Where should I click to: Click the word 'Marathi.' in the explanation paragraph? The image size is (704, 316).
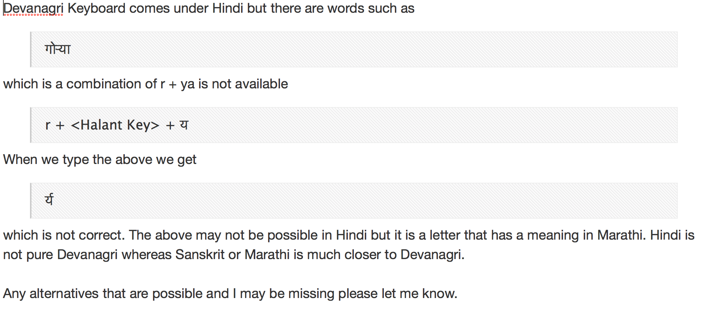click(622, 235)
